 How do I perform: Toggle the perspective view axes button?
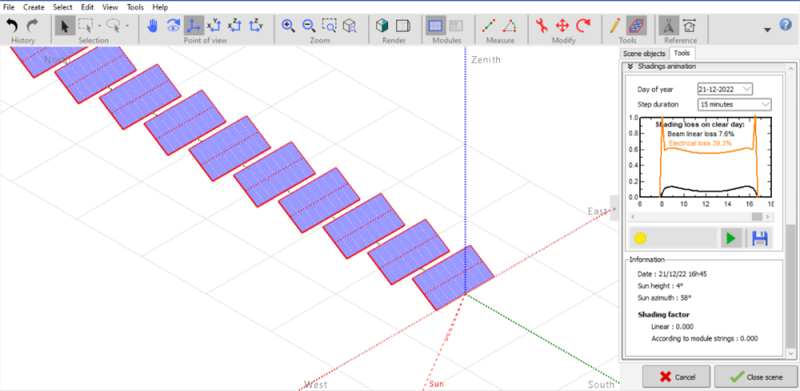point(194,26)
